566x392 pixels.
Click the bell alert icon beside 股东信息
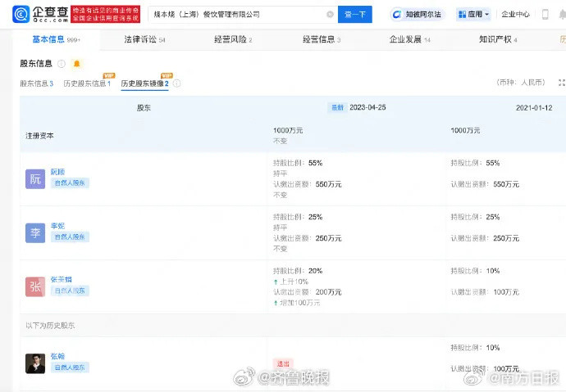77,64
